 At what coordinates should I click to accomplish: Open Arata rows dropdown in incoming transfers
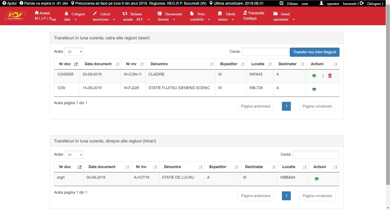(x=74, y=155)
